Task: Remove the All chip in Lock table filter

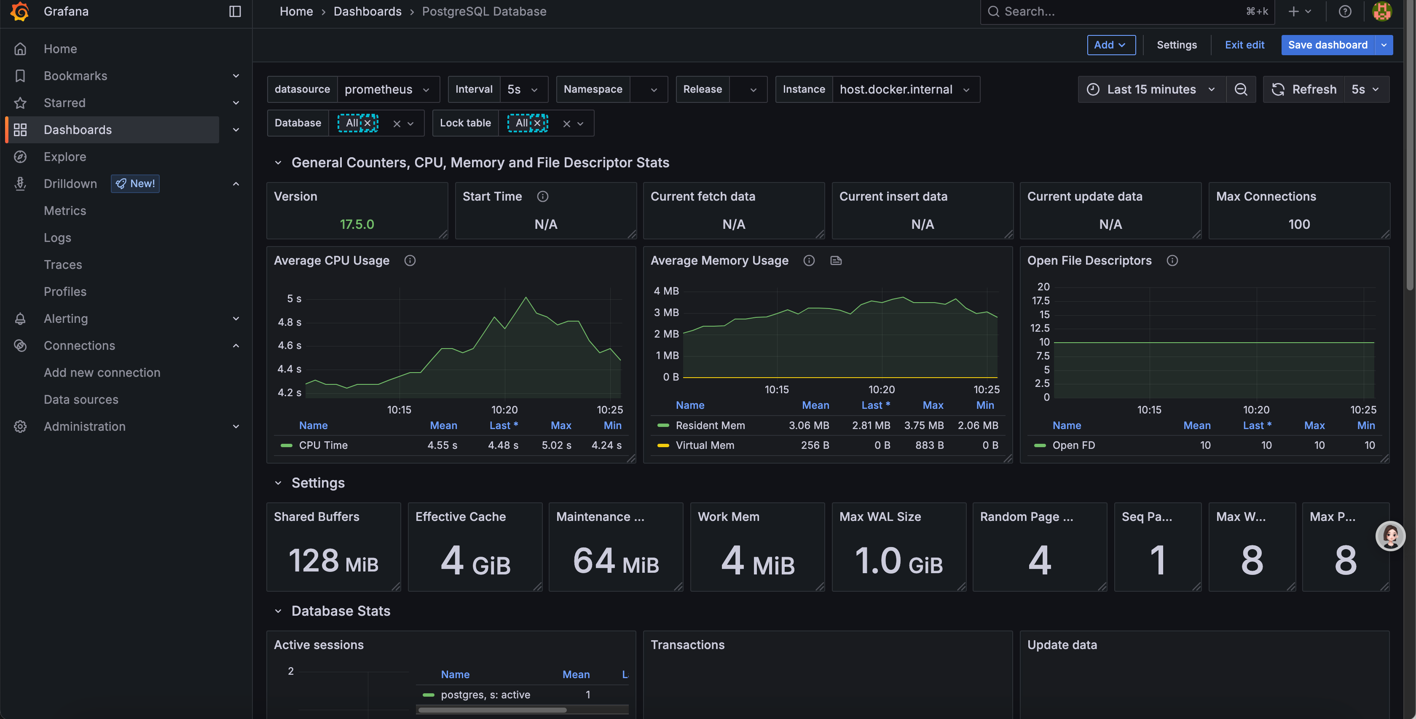Action: (538, 123)
